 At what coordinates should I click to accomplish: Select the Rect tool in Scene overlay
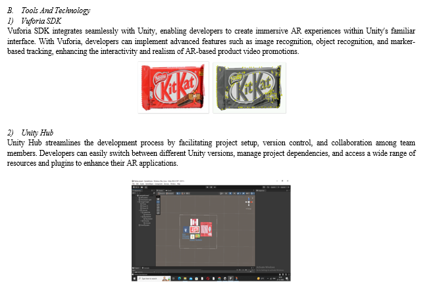(x=158, y=210)
